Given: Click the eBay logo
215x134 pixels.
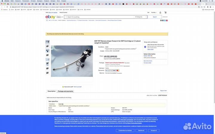Looking at the screenshot, I should click(x=50, y=17).
